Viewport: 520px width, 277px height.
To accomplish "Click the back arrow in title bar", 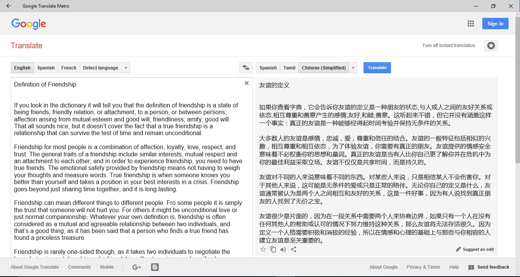I will (8, 6).
